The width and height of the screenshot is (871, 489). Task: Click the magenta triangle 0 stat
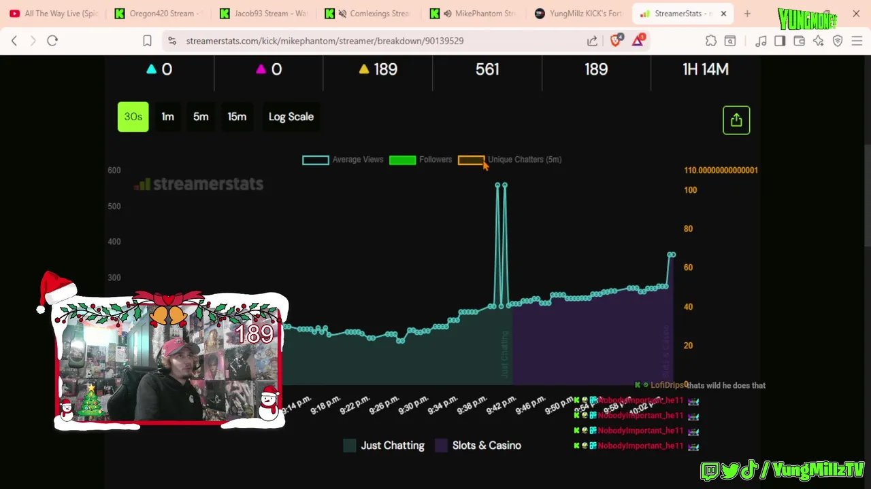coord(269,69)
